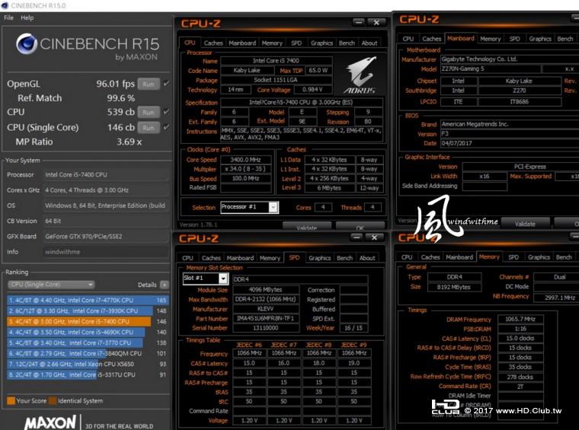Click the Mainboard model field Z270N-Gaming 5

tap(490, 68)
